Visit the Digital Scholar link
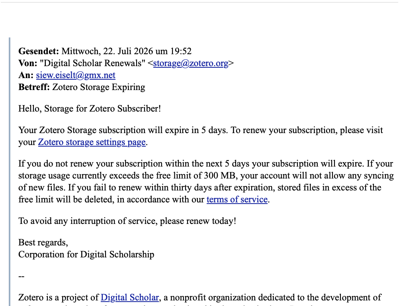Screen dimensions: 399x306 coord(130,297)
